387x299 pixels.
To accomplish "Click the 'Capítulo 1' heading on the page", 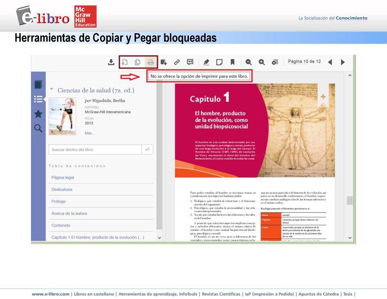I will (210, 98).
